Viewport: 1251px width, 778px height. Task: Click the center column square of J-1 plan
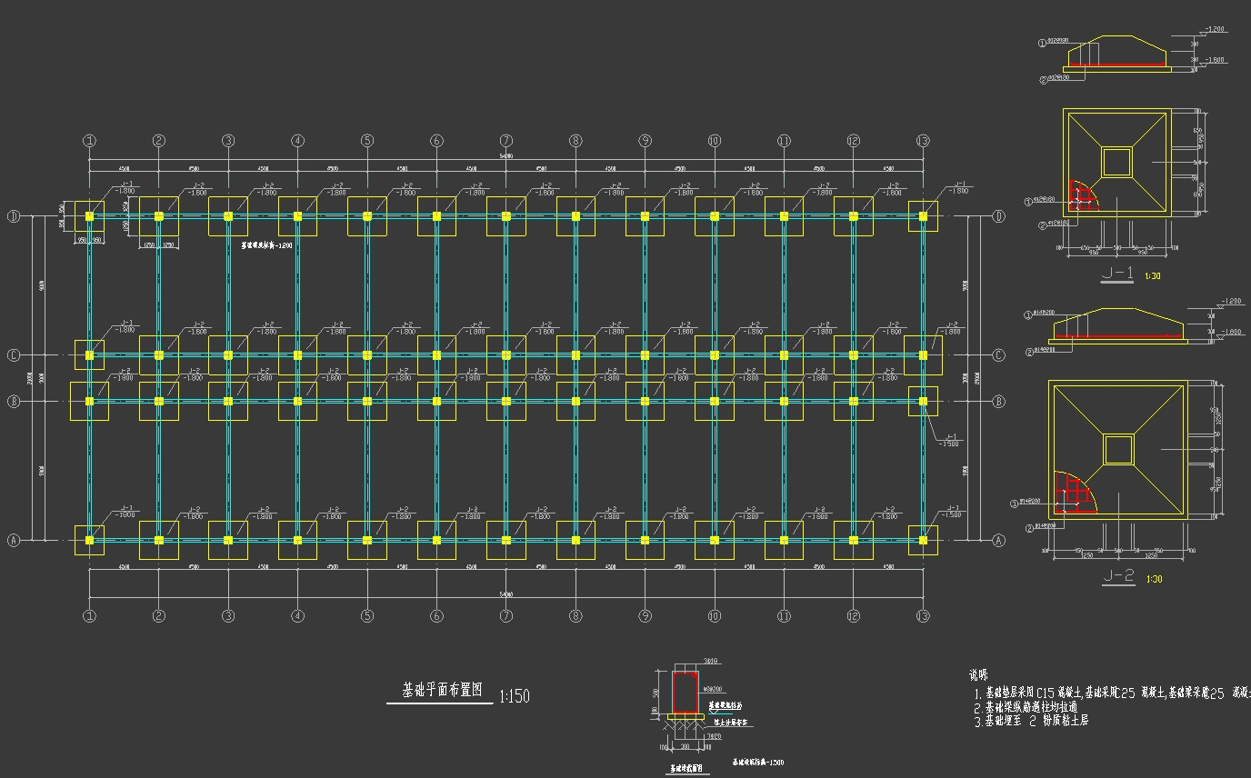(1116, 162)
